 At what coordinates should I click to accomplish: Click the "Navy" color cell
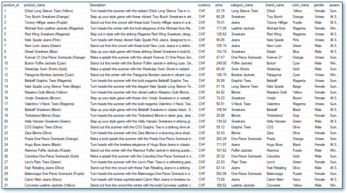[296, 179]
